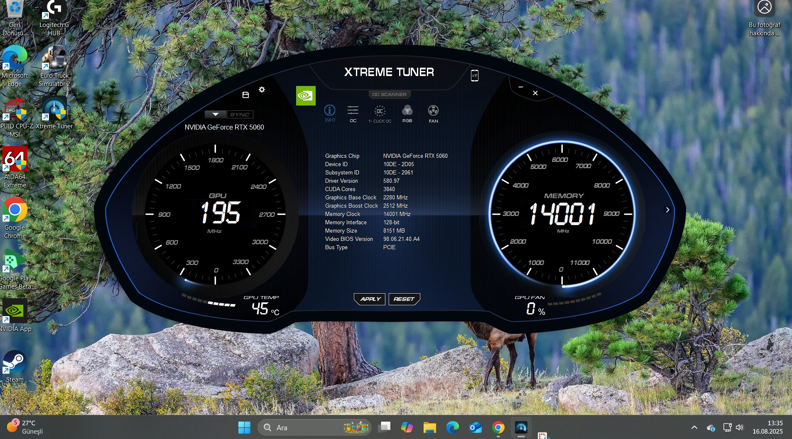Select the NVIDIA App desktop shortcut

[15, 316]
